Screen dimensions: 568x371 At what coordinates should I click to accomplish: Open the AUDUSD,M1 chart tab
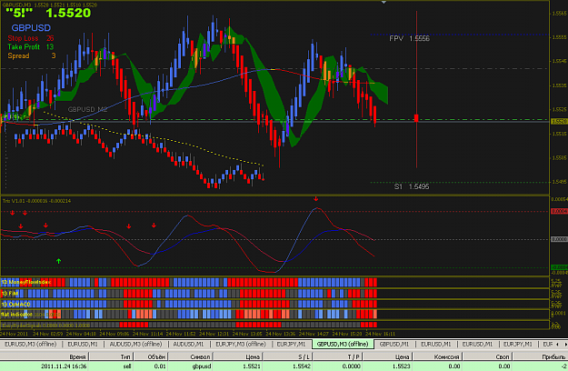(x=188, y=344)
